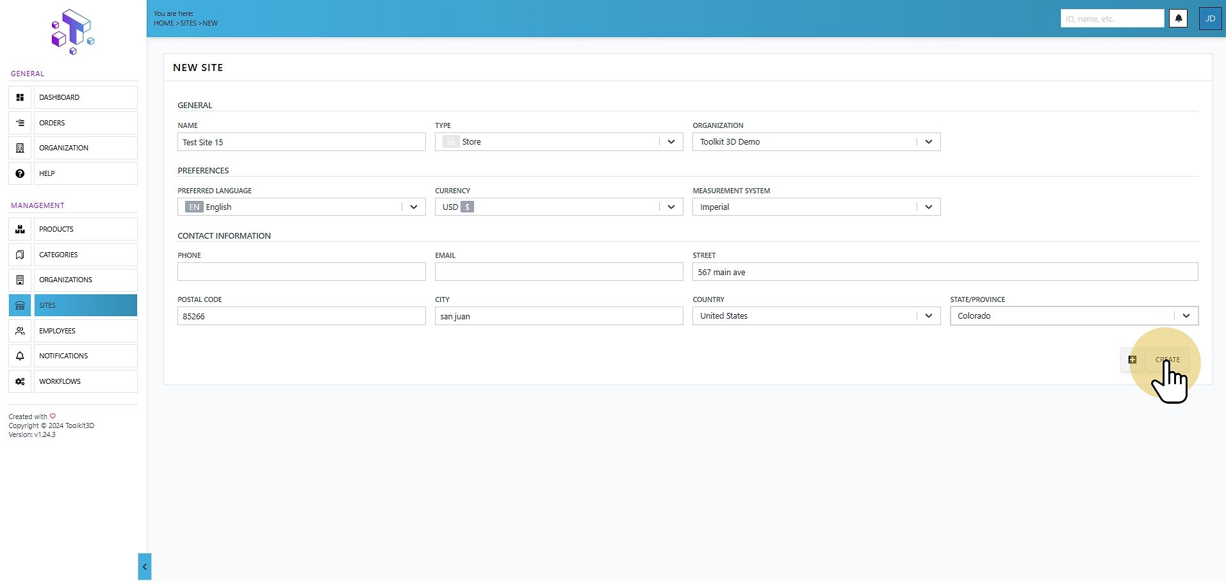Focus the search box ID, name, etc.
The height and width of the screenshot is (581, 1226).
pos(1112,19)
